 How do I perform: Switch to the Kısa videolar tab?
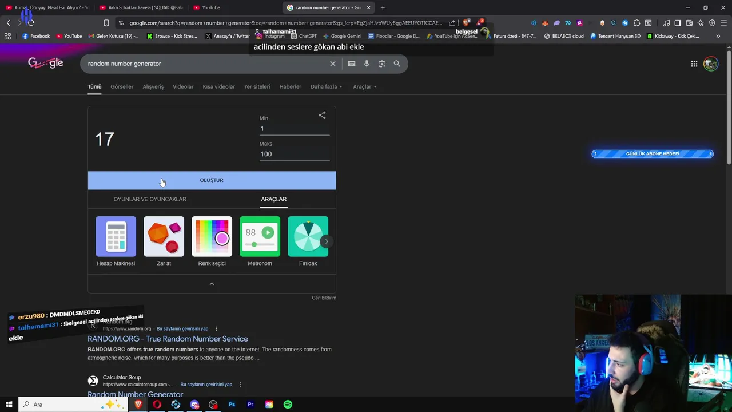tap(218, 86)
